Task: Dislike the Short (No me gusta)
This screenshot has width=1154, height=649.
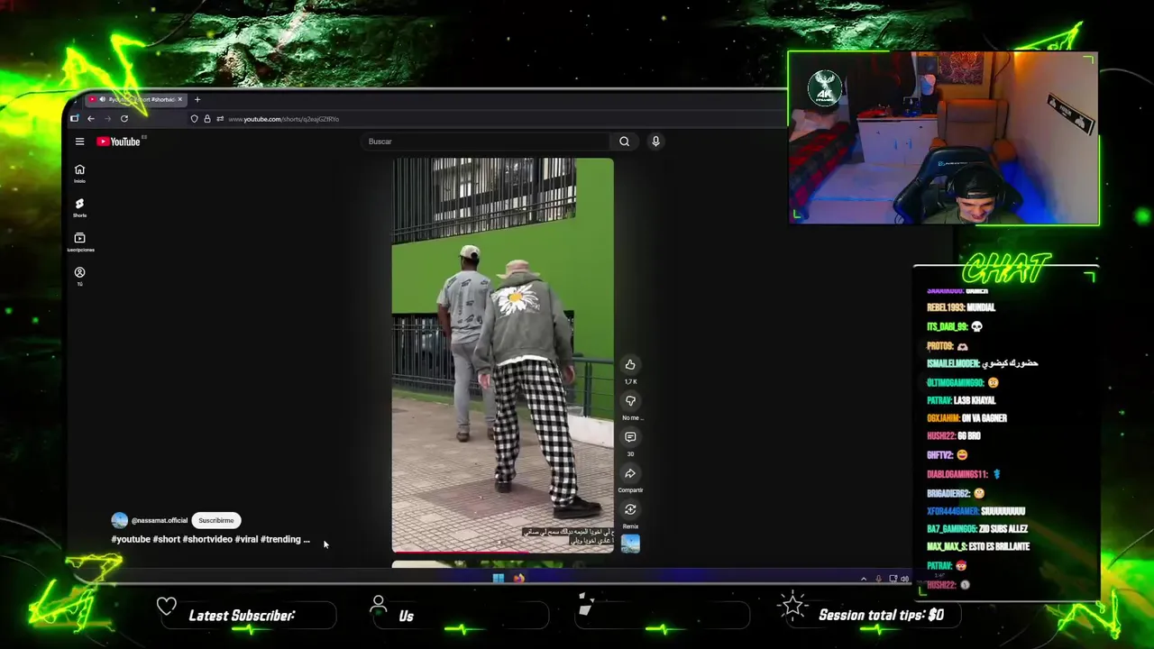Action: [x=630, y=401]
